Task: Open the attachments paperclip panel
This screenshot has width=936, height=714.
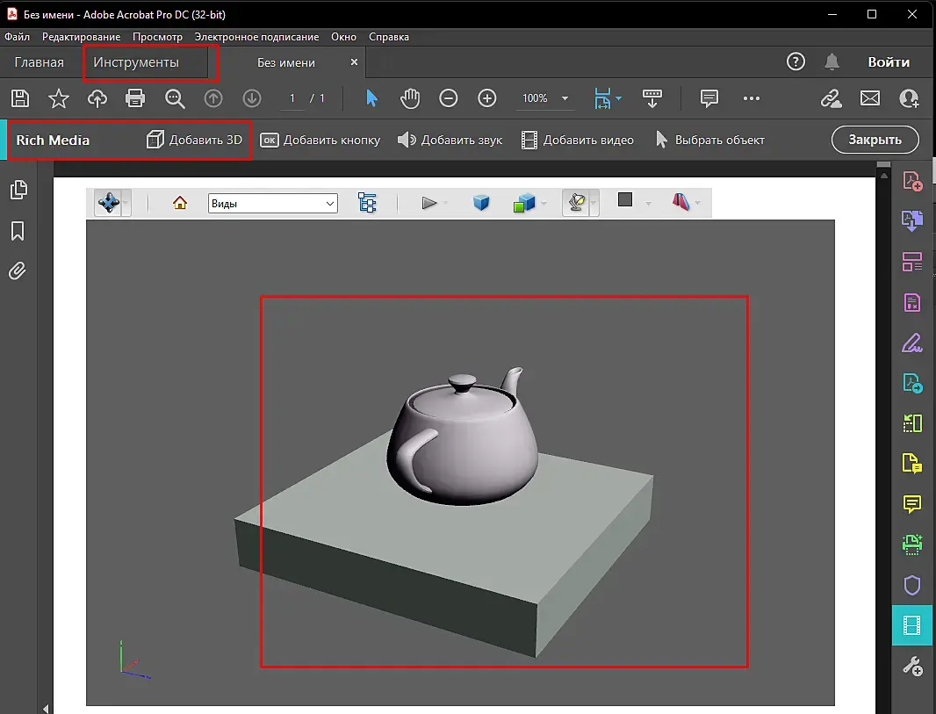Action: [x=18, y=270]
